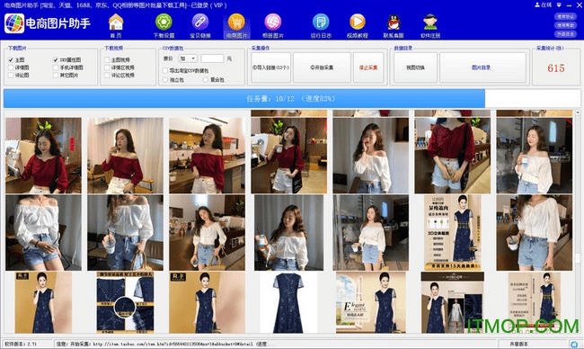Click the 共享版本 status bar label
The height and width of the screenshot is (349, 584).
point(518,344)
